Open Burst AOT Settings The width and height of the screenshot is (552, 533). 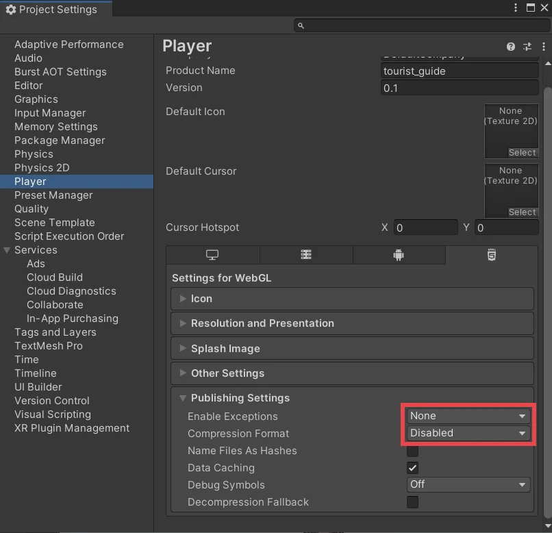click(60, 72)
